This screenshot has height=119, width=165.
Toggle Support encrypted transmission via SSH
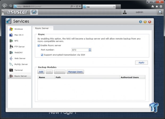pos(42,55)
